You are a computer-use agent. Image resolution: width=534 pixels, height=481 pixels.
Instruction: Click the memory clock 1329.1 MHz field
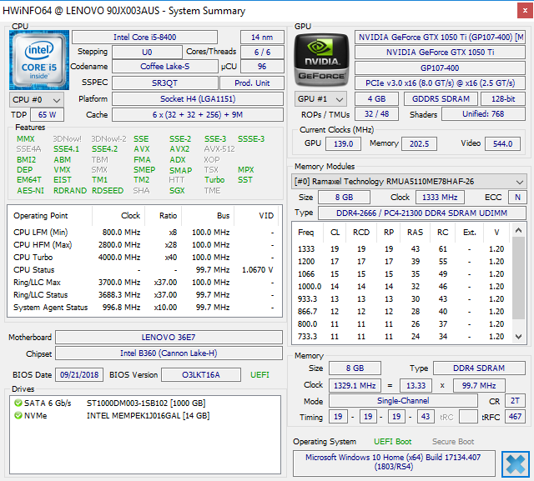(x=355, y=386)
